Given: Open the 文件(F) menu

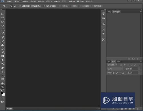Looking at the screenshot, I should (x=9, y=1).
